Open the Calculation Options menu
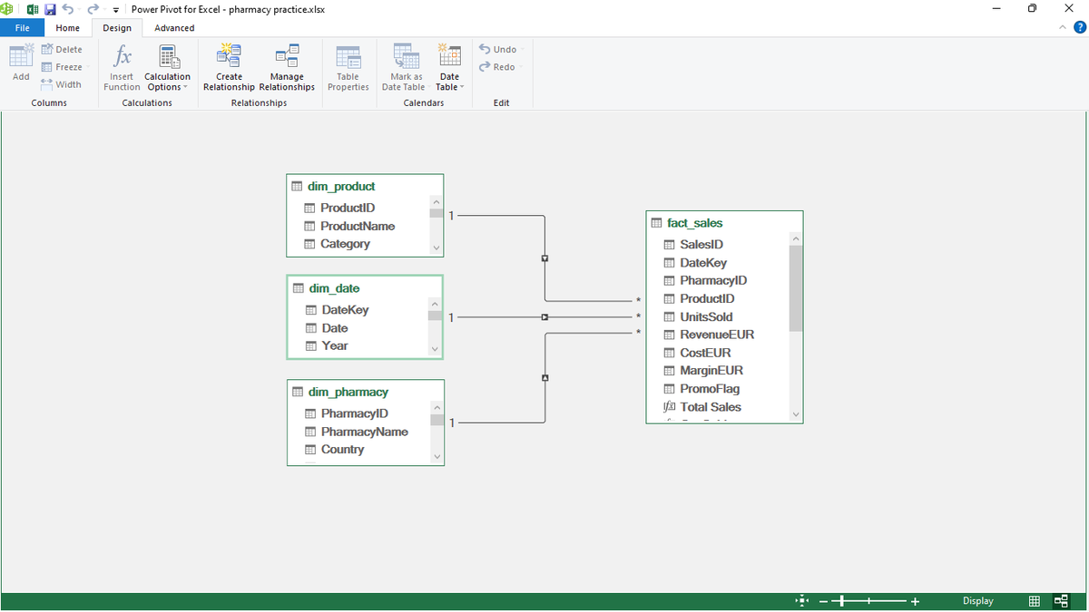The width and height of the screenshot is (1089, 612). (168, 67)
